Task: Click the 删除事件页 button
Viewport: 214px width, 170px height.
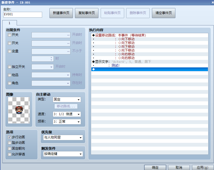Action: [138, 13]
